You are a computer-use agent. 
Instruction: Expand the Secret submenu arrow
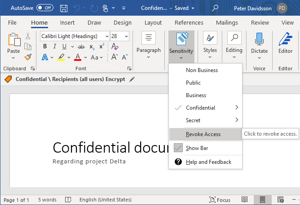(x=237, y=120)
